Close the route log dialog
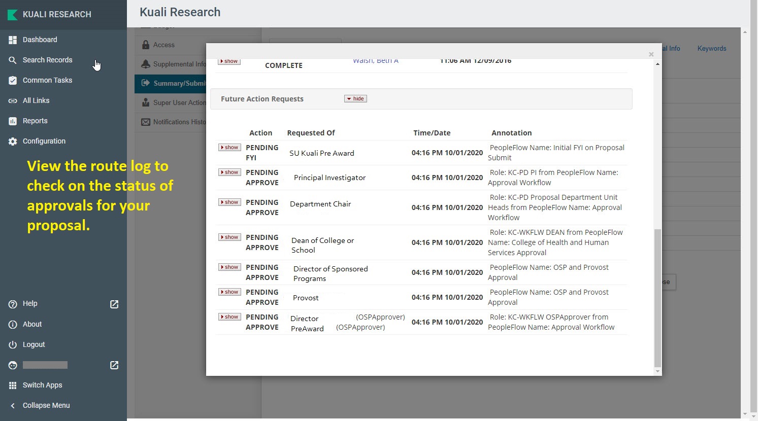 pos(651,54)
